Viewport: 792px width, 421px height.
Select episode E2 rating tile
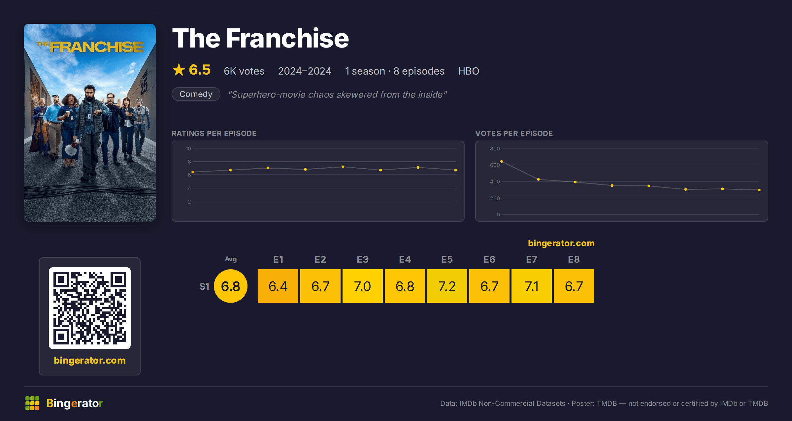320,286
